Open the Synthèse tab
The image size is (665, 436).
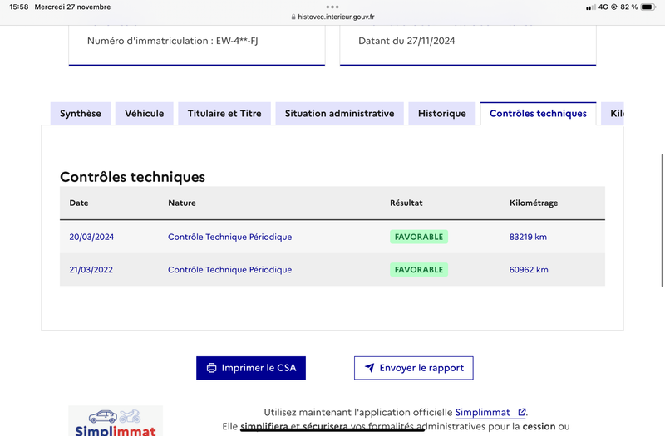80,114
